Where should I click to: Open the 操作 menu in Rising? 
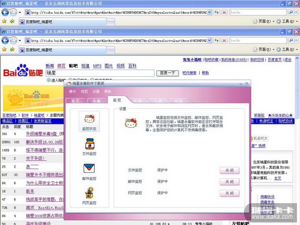coord(72,92)
